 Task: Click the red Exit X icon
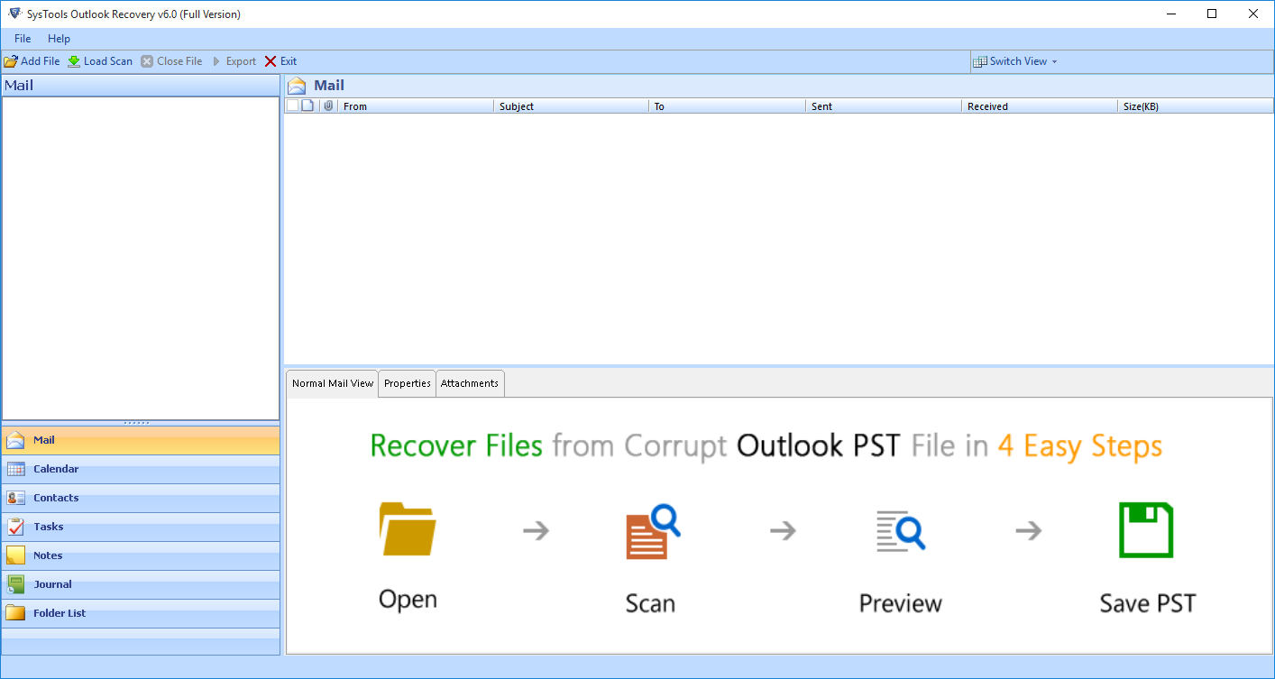(x=271, y=61)
